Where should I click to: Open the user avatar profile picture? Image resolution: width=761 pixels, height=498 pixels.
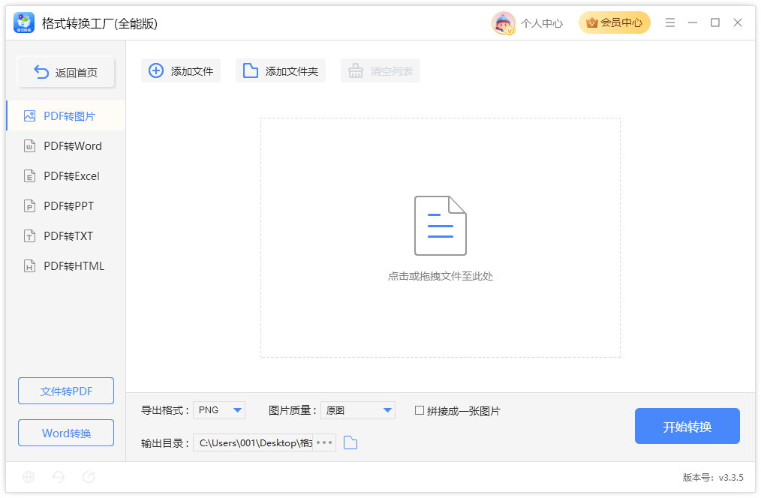(x=504, y=22)
